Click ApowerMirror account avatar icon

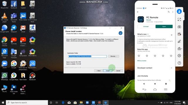coord(179,11)
